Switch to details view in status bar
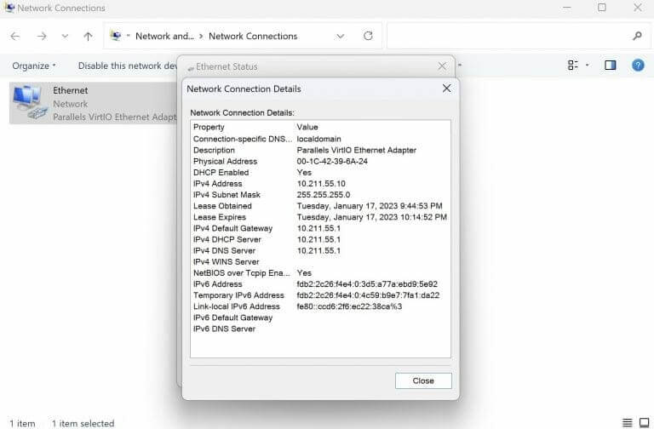This screenshot has width=654, height=429. (627, 423)
